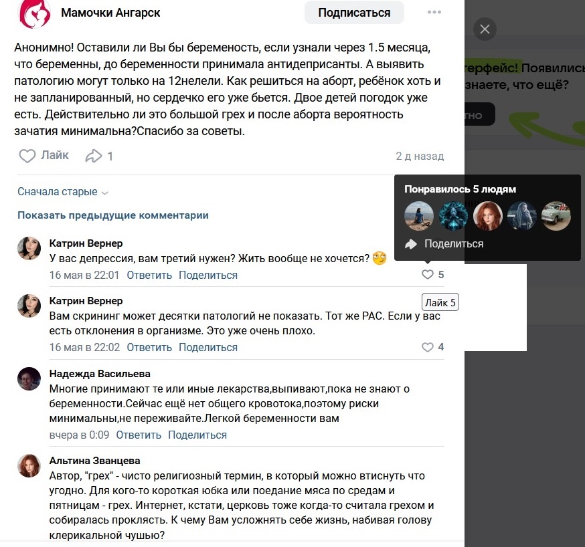Open the three-dots post options menu

[x=434, y=12]
